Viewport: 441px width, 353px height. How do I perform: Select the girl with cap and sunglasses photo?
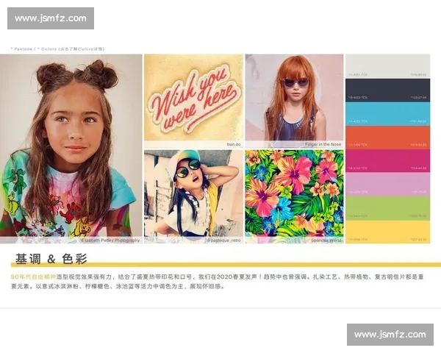193,193
